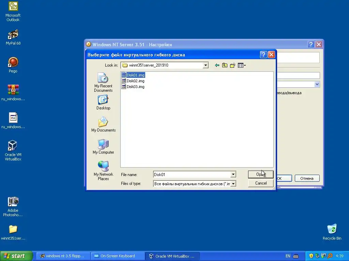Select the Disk03.img file
Screen dimensions: 349x261
(133, 87)
